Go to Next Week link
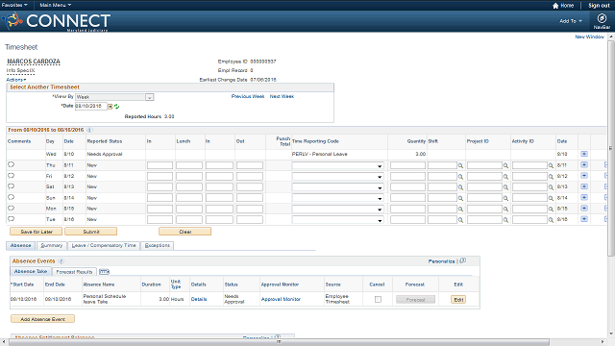The image size is (615, 346). (x=282, y=96)
